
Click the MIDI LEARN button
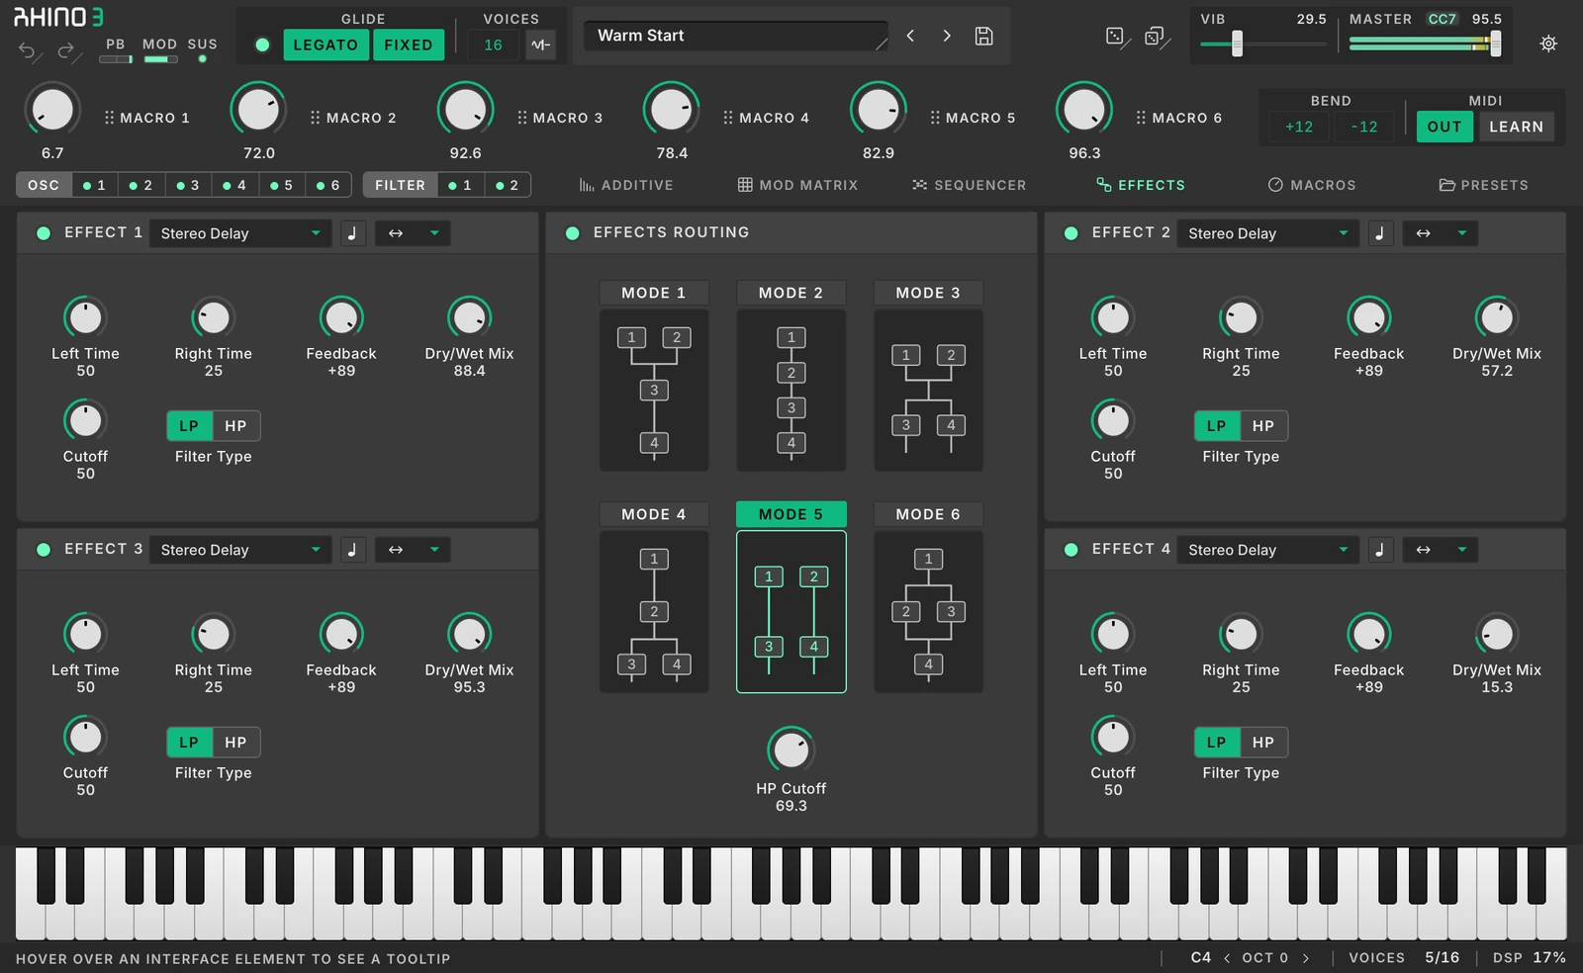click(1517, 127)
